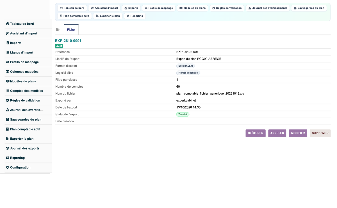Click the MODIFIER button

pyautogui.click(x=298, y=133)
